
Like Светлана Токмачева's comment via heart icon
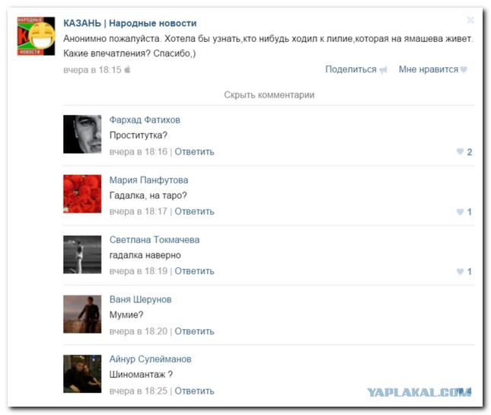[460, 272]
